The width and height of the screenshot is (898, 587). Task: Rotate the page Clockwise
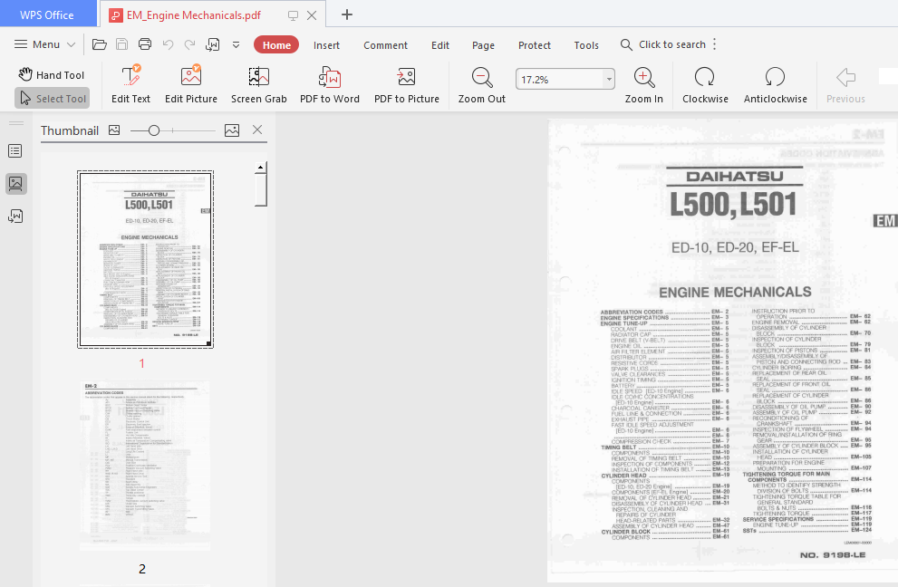pos(705,84)
